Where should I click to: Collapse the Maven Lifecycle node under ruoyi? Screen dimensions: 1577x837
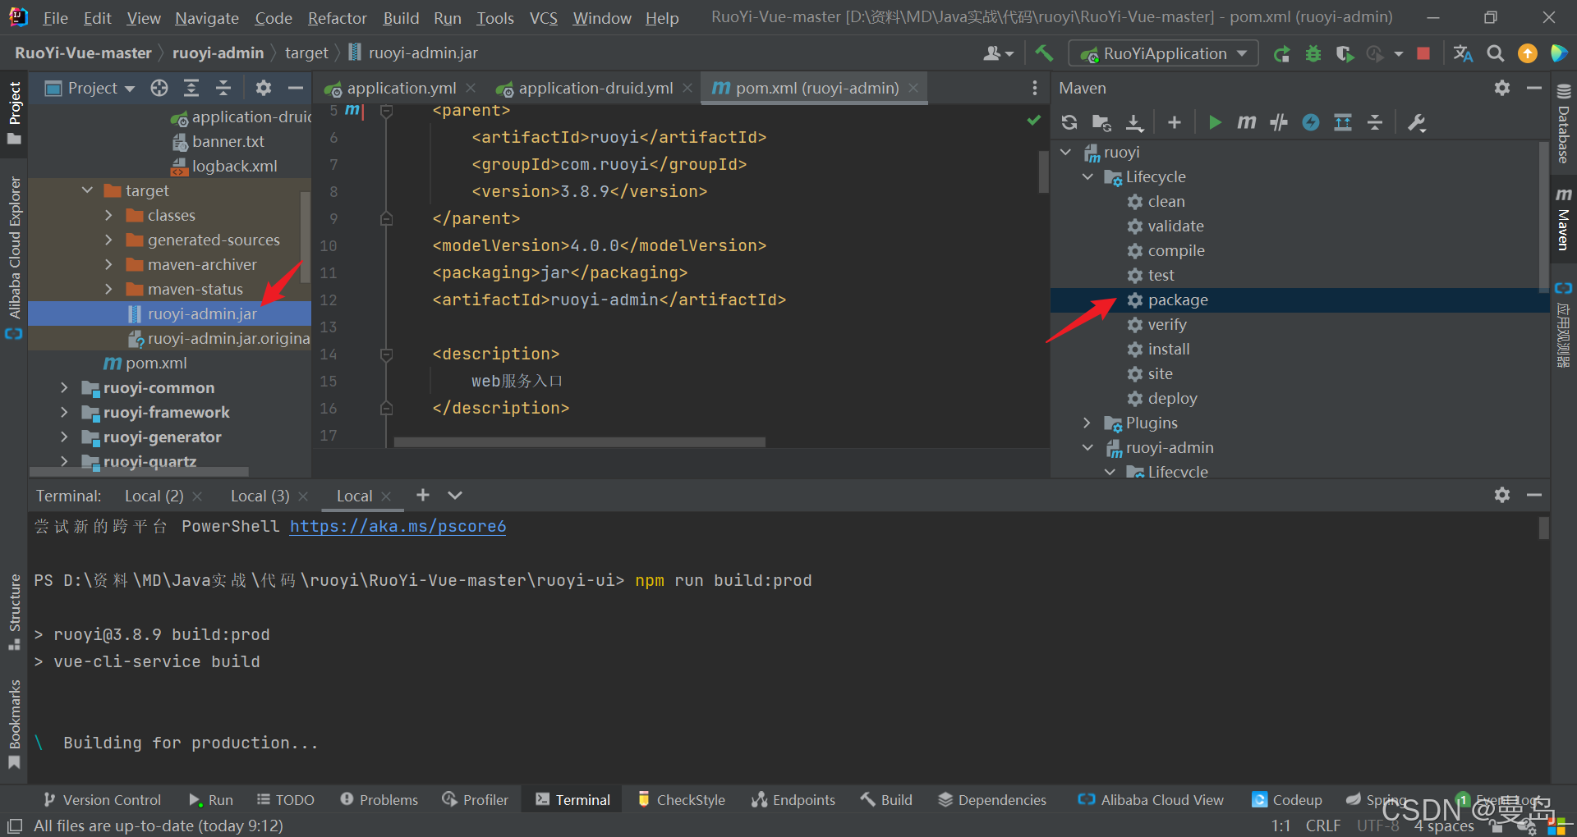[x=1087, y=176]
